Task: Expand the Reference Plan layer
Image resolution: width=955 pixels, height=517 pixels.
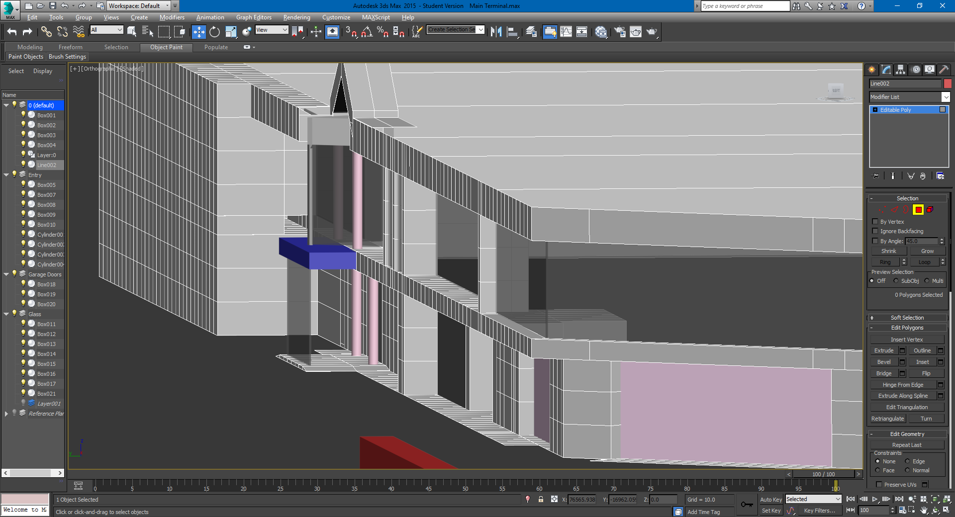Action: 6,414
